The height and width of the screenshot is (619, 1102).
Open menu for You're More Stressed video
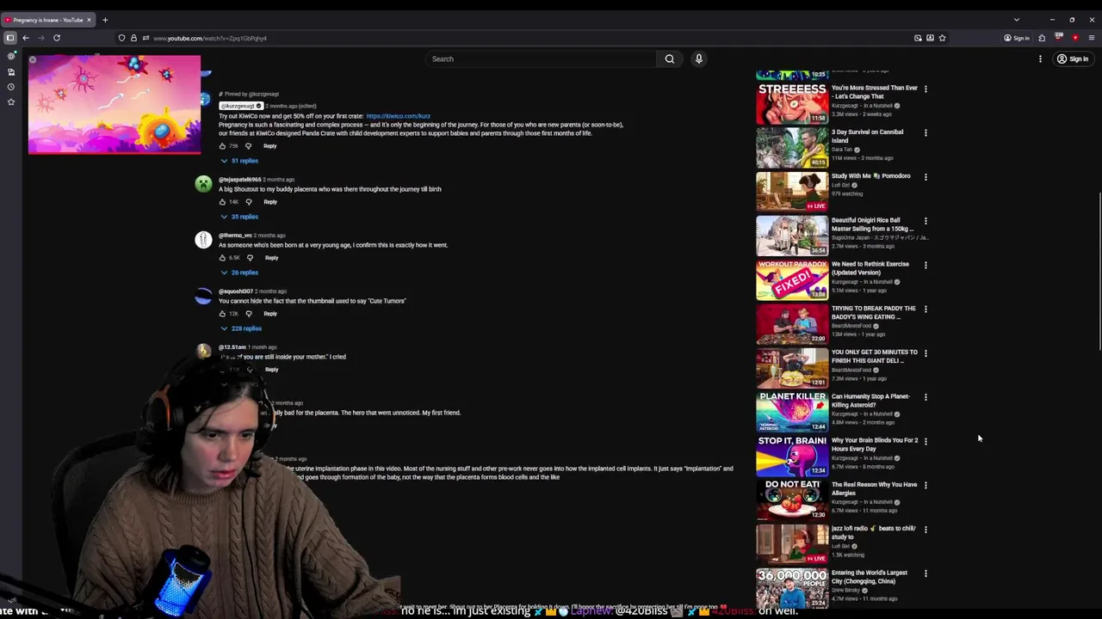pos(926,89)
